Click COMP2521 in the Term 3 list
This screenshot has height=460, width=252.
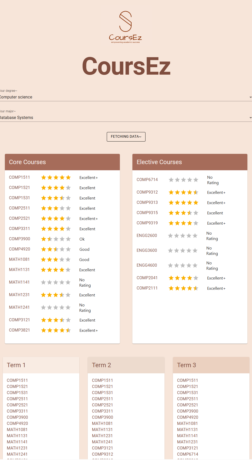pos(188,405)
